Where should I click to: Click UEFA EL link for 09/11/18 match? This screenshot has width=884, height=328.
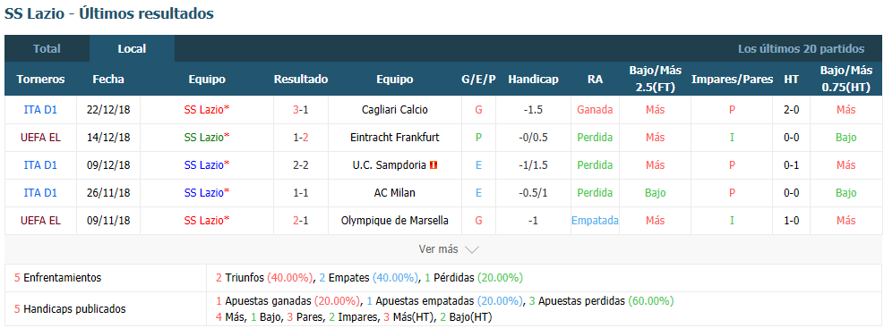pos(40,221)
